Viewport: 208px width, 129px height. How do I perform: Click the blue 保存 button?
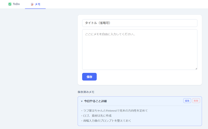pyautogui.click(x=89, y=77)
